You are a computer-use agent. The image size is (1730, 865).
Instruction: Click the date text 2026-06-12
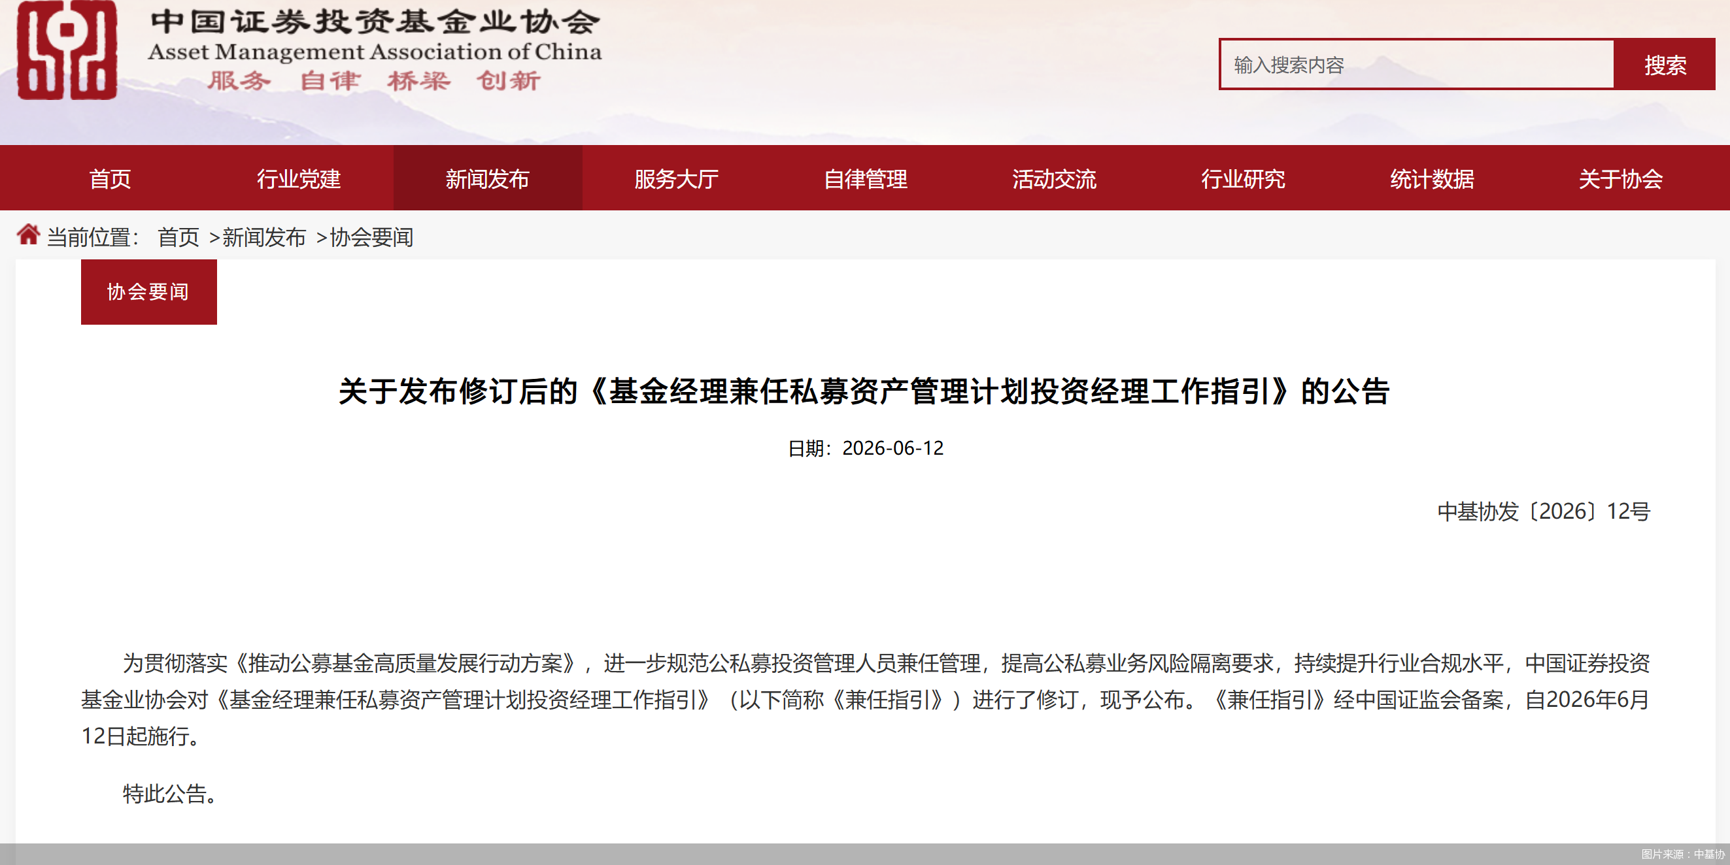(x=892, y=448)
